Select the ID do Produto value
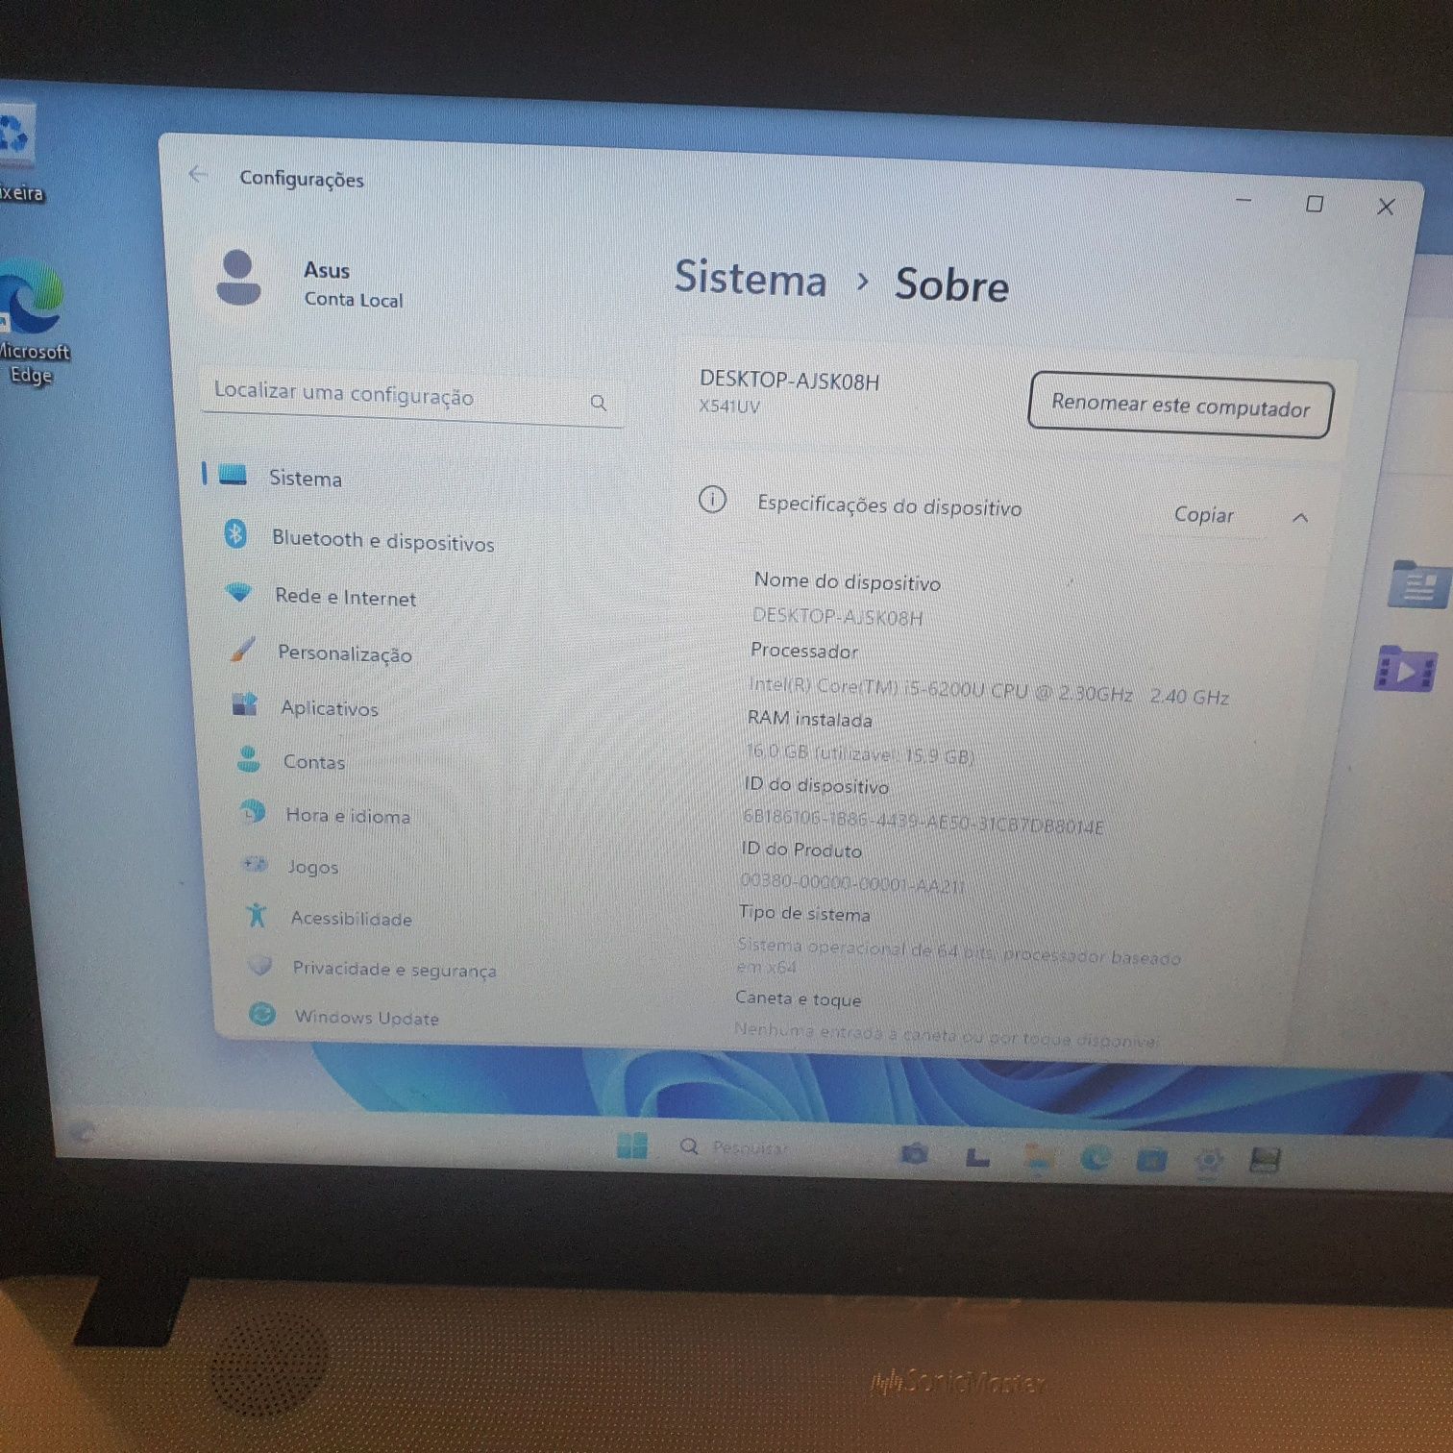The width and height of the screenshot is (1453, 1453). tap(852, 882)
